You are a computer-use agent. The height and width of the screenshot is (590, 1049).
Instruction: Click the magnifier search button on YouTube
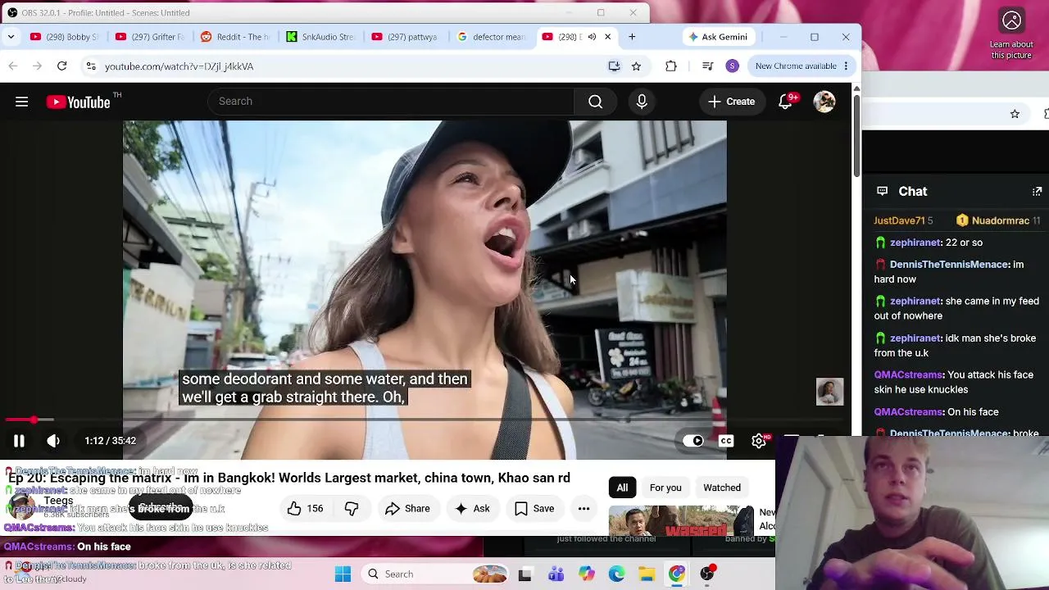(x=596, y=102)
